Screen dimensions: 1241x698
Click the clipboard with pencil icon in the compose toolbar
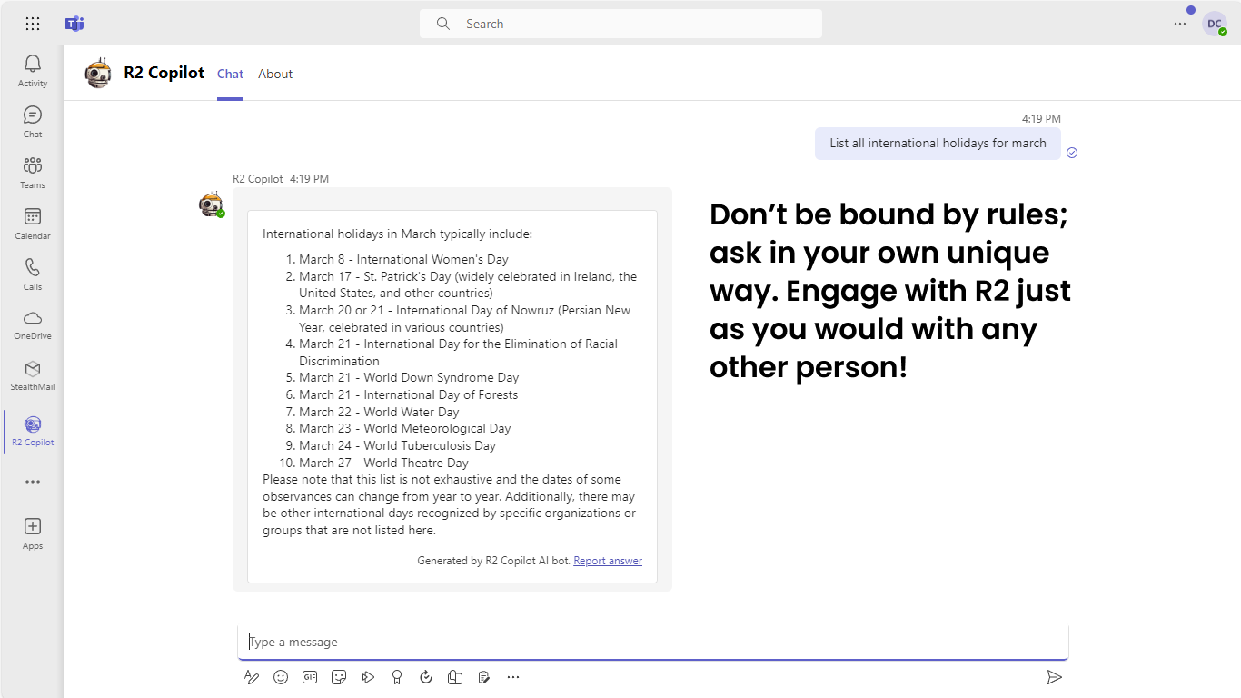pyautogui.click(x=484, y=677)
